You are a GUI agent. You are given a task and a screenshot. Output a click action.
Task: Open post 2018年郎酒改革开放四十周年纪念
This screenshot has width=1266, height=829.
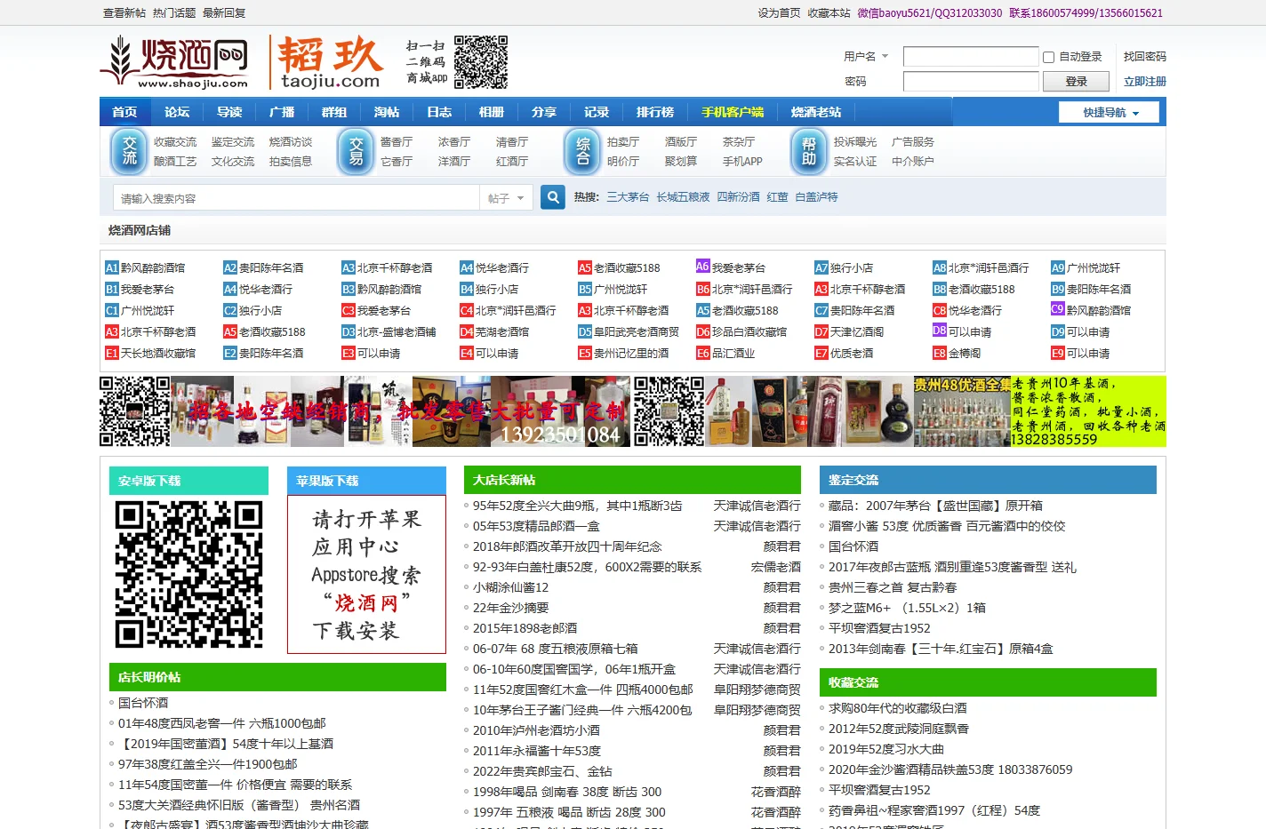click(567, 546)
